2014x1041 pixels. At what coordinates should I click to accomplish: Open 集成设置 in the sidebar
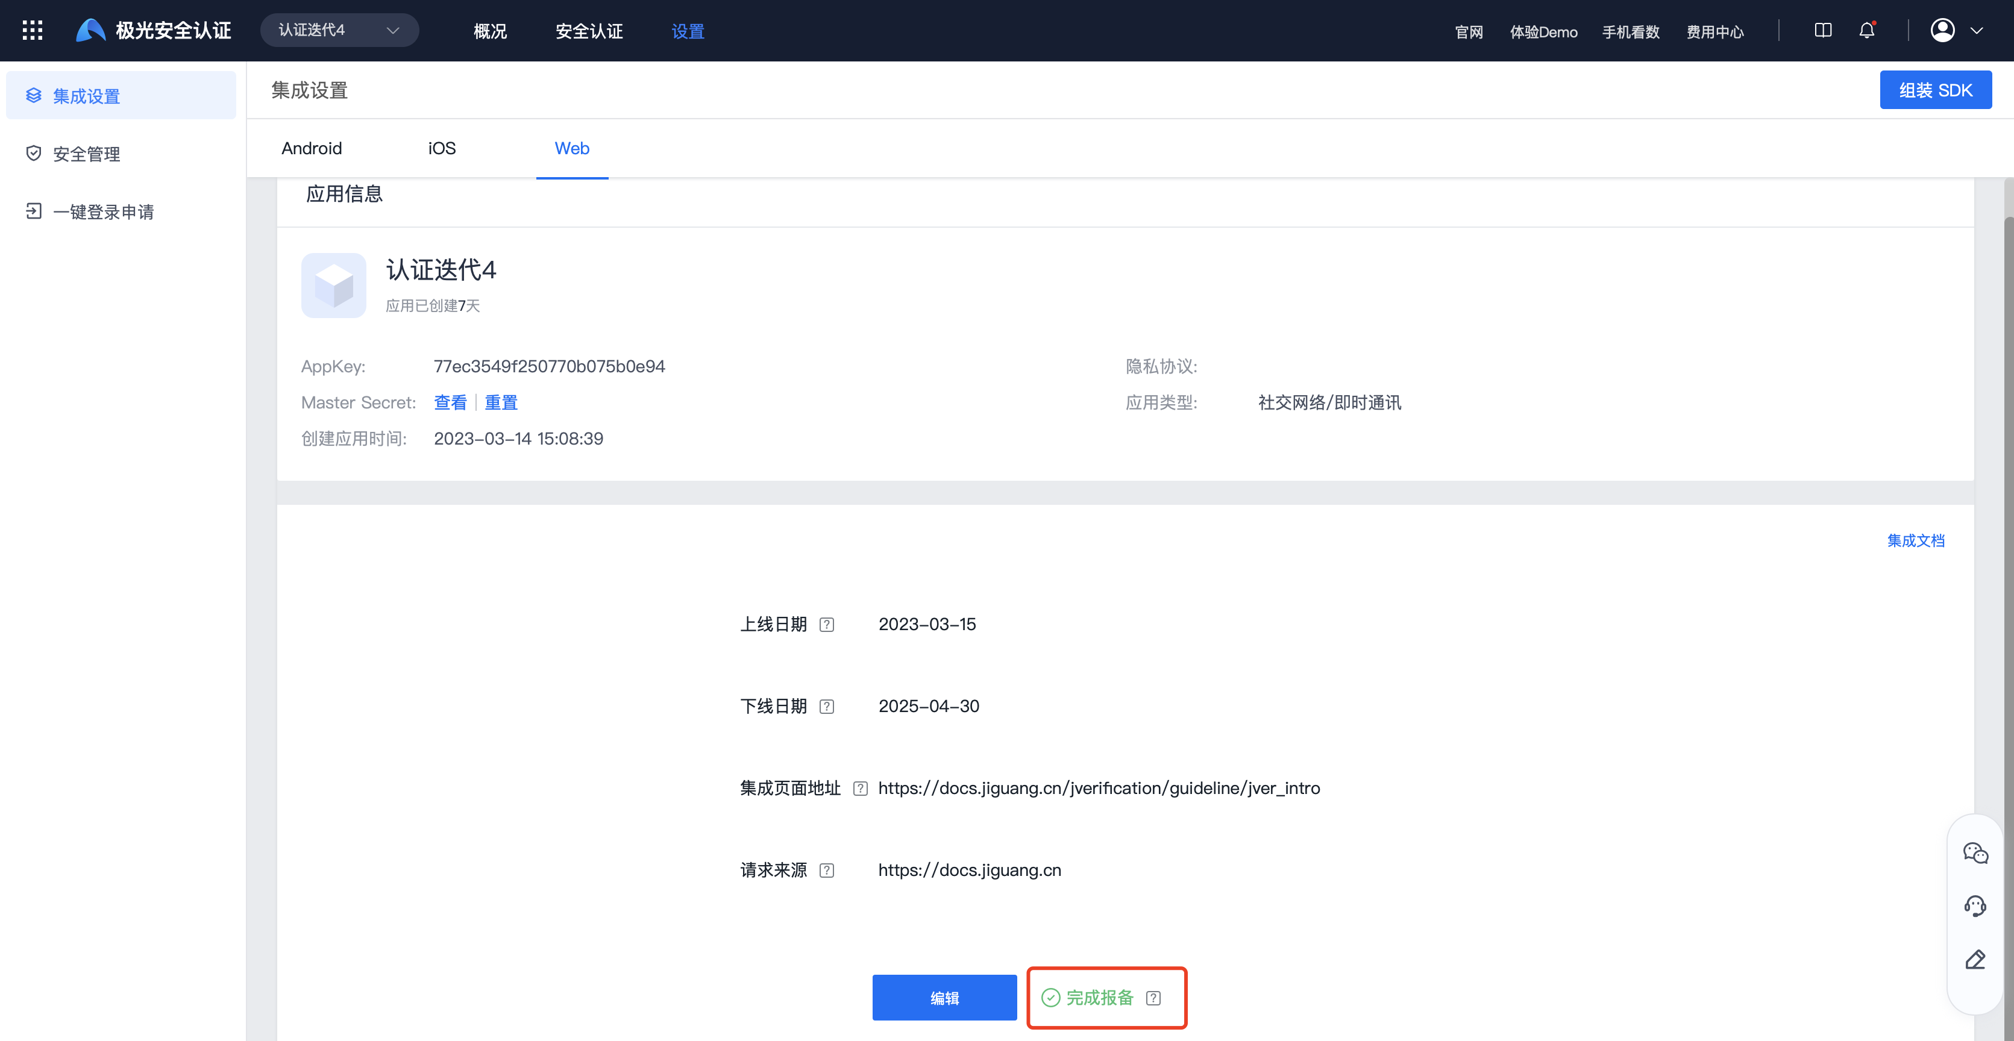tap(121, 95)
